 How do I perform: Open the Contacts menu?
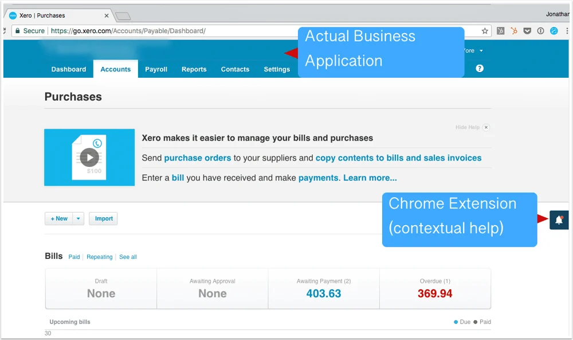tap(235, 69)
